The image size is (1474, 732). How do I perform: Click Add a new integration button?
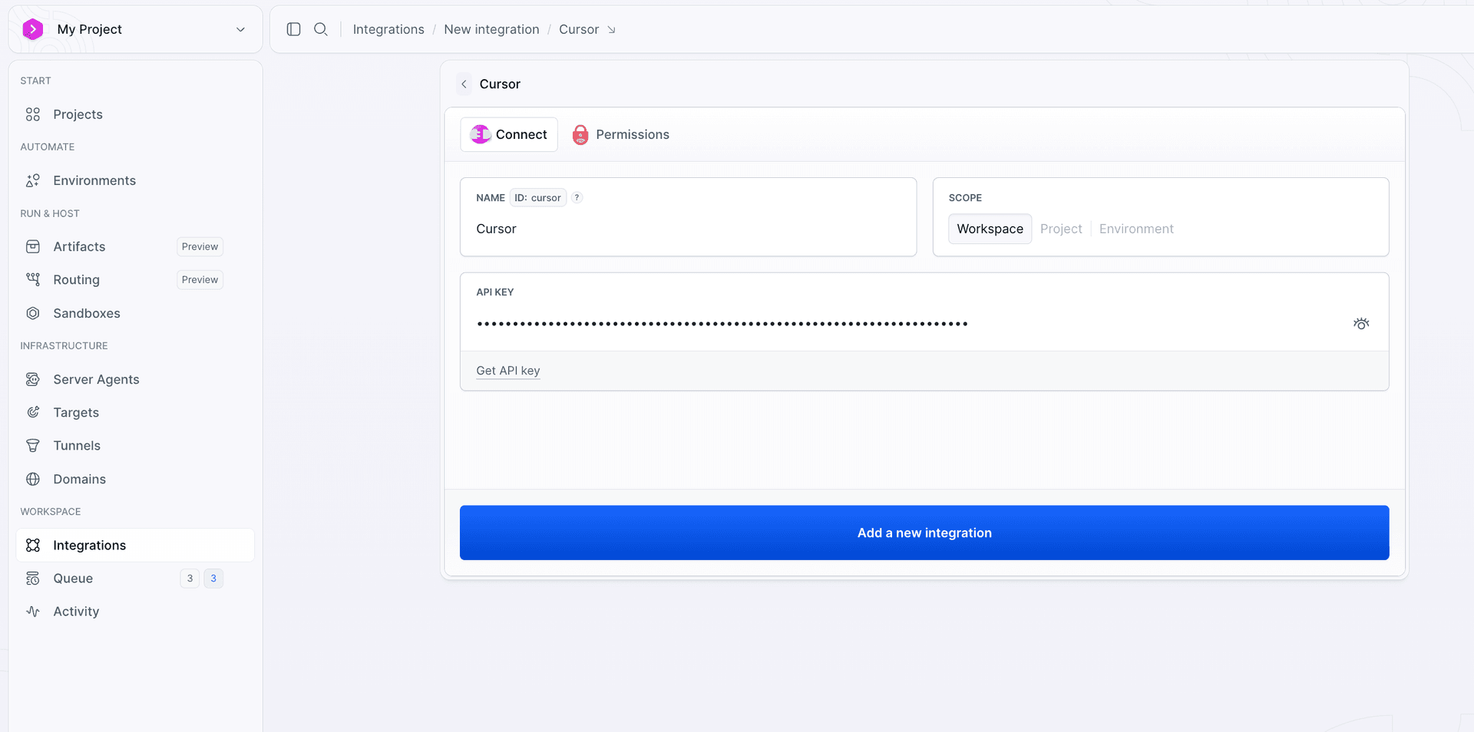click(x=924, y=533)
